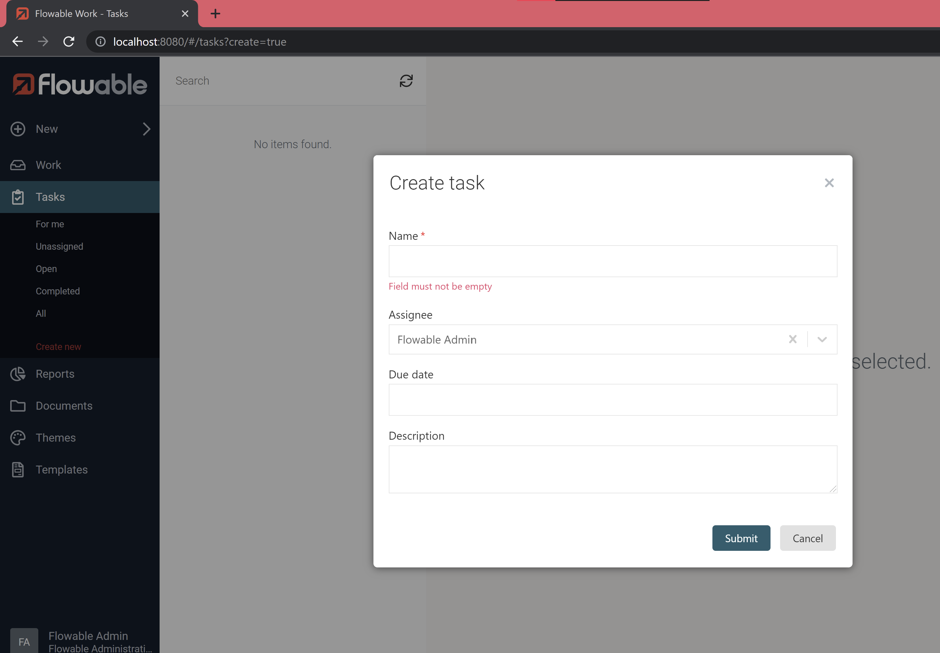Click the Reports sidebar icon
940x653 pixels.
pyautogui.click(x=18, y=374)
